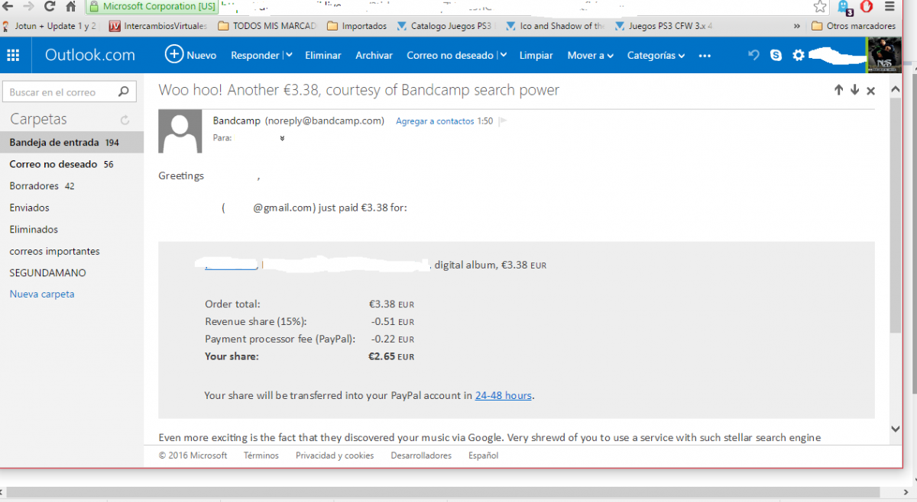Expand the Para recipients chevron
917x502 pixels.
point(283,138)
